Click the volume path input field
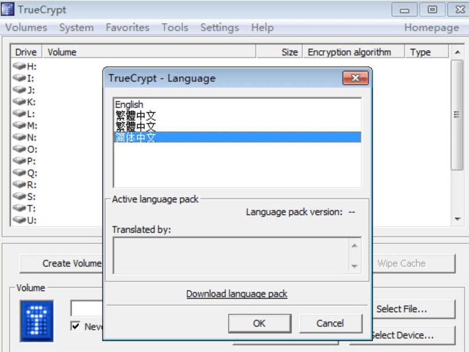Screen dimensions: 469x352 coord(87,308)
